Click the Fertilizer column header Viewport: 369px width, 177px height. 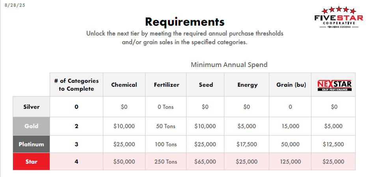click(166, 84)
